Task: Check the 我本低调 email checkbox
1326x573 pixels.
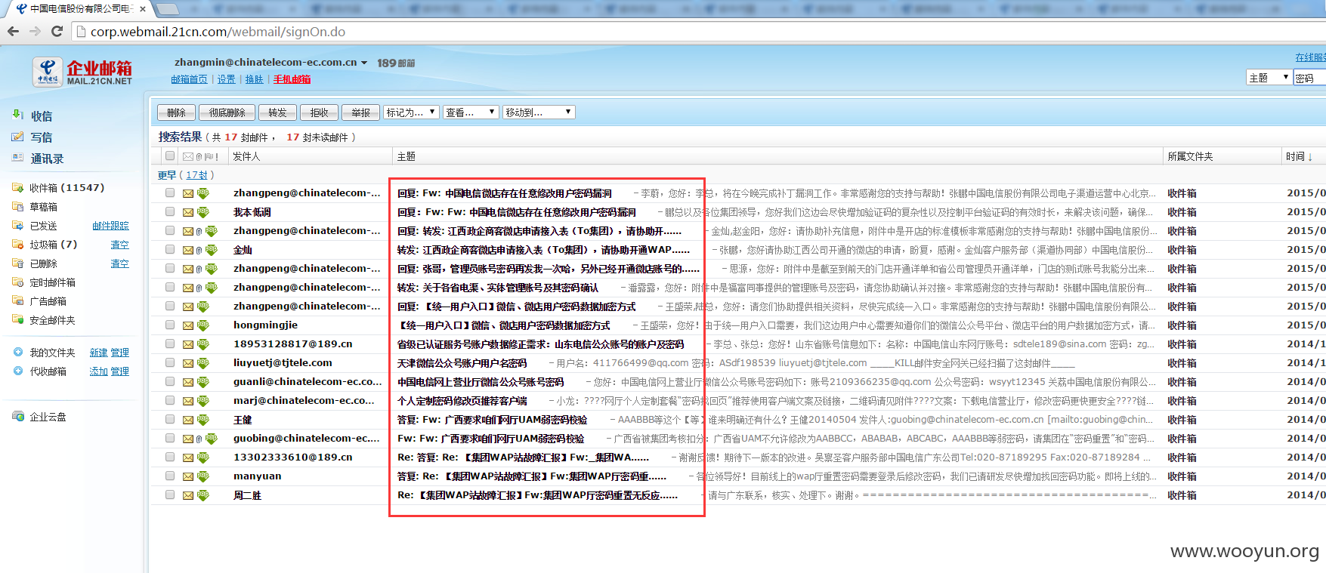Action: [x=170, y=211]
